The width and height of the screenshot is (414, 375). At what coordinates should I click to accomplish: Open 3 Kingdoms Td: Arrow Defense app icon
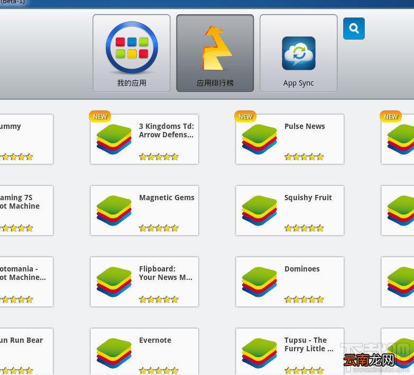(x=114, y=139)
